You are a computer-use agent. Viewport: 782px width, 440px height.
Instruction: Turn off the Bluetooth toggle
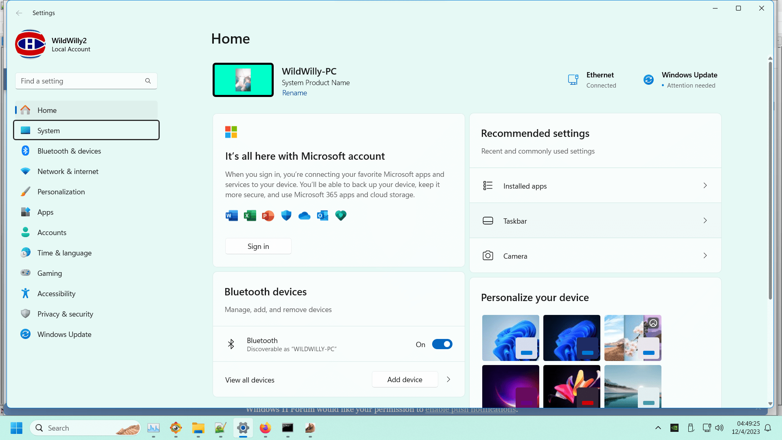pyautogui.click(x=442, y=344)
